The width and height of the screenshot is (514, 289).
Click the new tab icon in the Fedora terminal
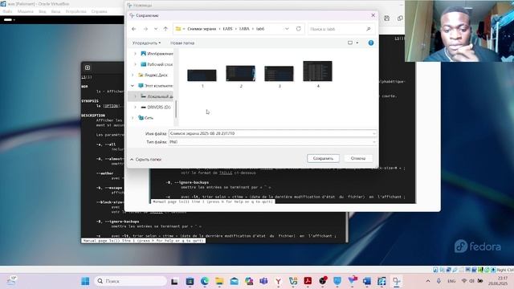(88, 67)
